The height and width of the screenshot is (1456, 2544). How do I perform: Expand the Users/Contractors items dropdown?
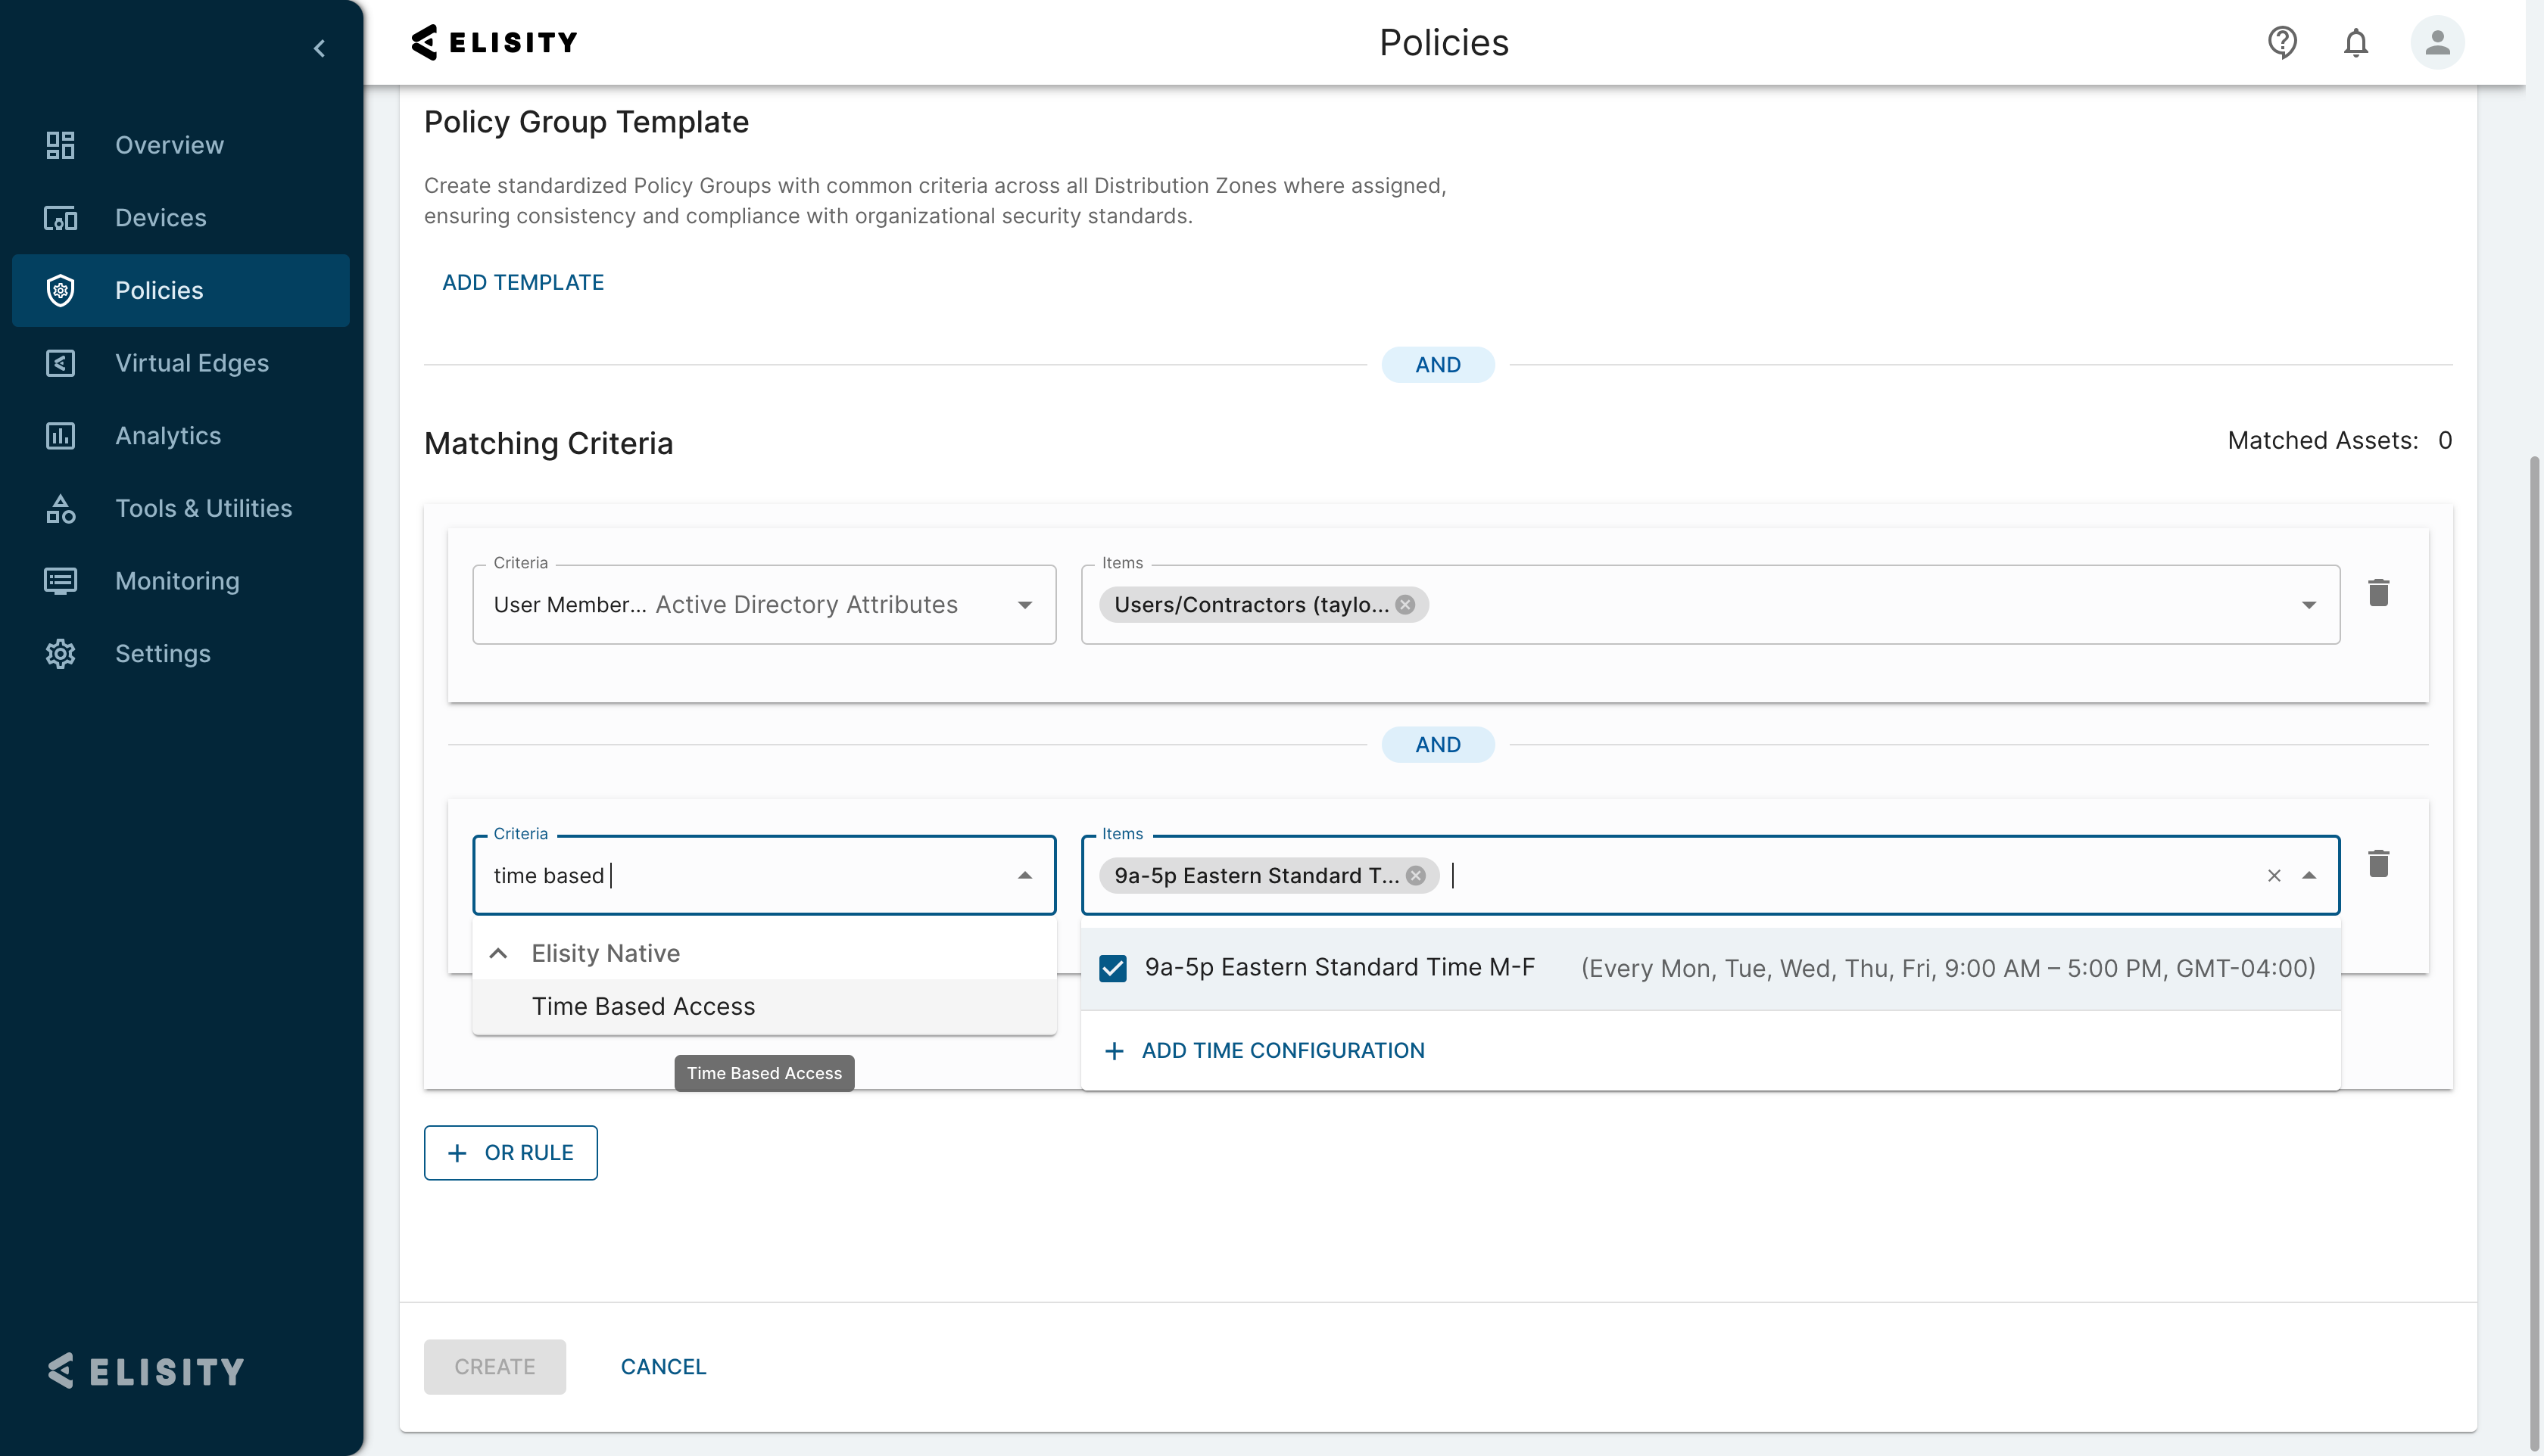[2309, 605]
